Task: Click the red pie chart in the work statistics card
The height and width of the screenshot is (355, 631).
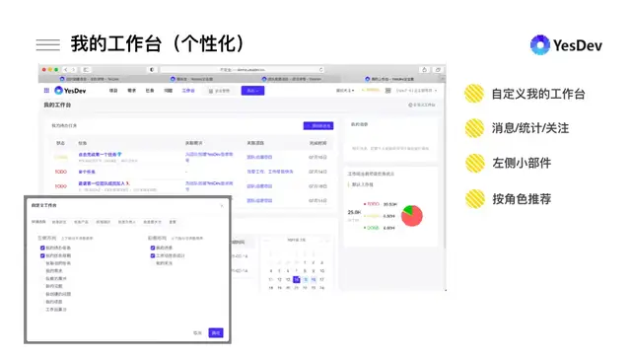Action: pos(412,216)
